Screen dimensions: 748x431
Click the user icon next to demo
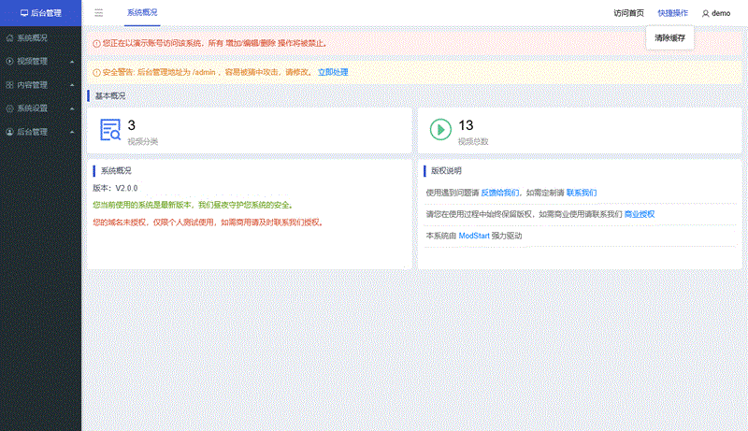(705, 13)
